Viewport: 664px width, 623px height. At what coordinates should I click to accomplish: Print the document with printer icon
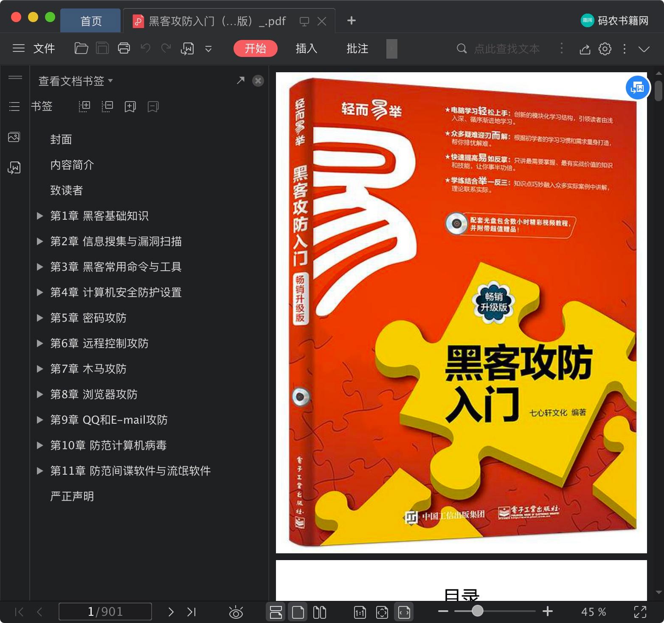coord(124,48)
